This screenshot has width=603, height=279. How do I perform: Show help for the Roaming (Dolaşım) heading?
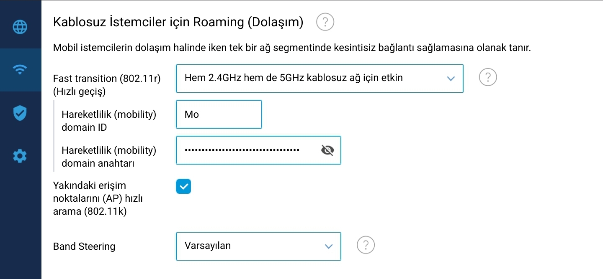(325, 22)
